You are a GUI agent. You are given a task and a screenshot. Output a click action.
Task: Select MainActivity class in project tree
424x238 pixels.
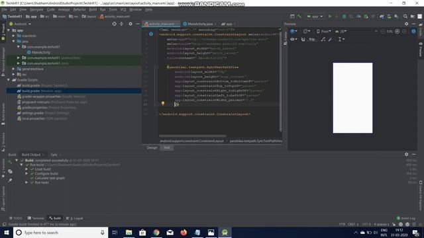coord(38,52)
